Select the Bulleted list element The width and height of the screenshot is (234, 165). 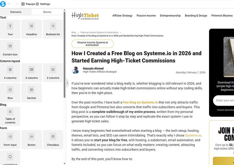pyautogui.click(x=53, y=29)
